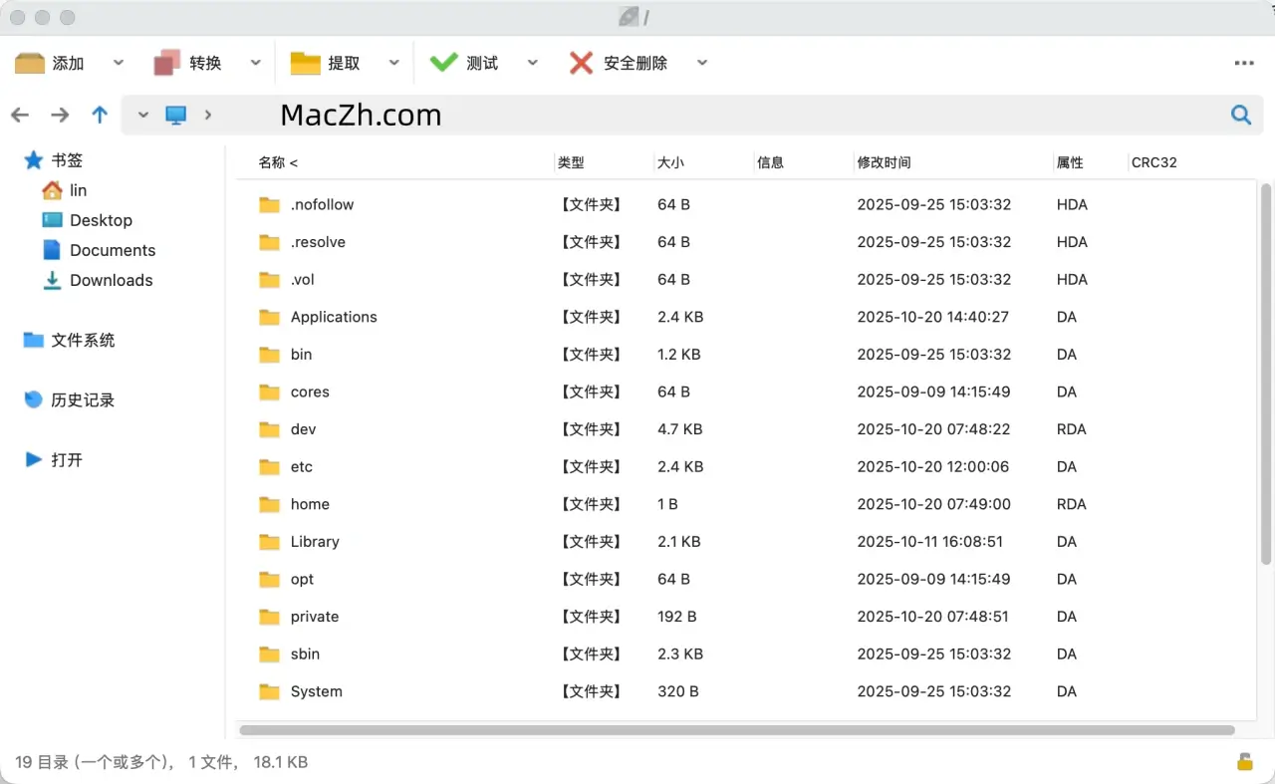Open the three-dots more options menu
The image size is (1275, 784).
(1244, 63)
